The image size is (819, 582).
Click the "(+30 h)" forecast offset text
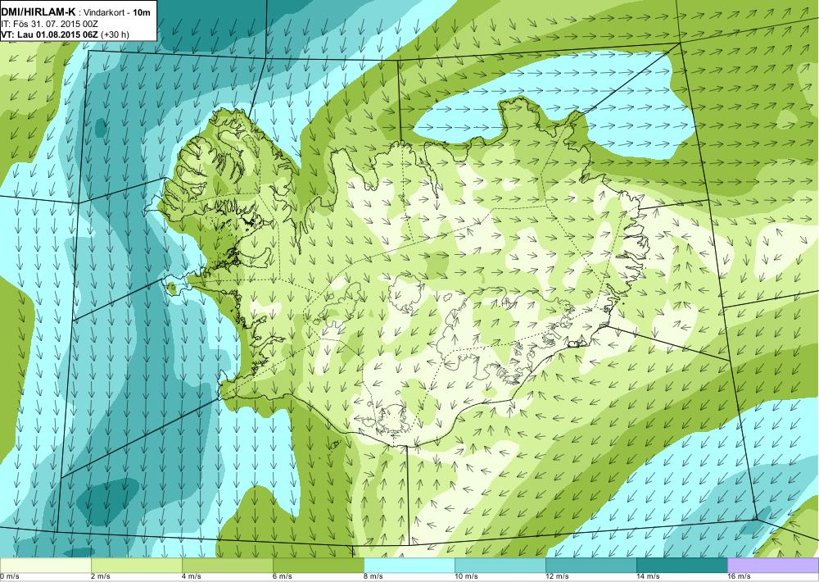coord(115,34)
